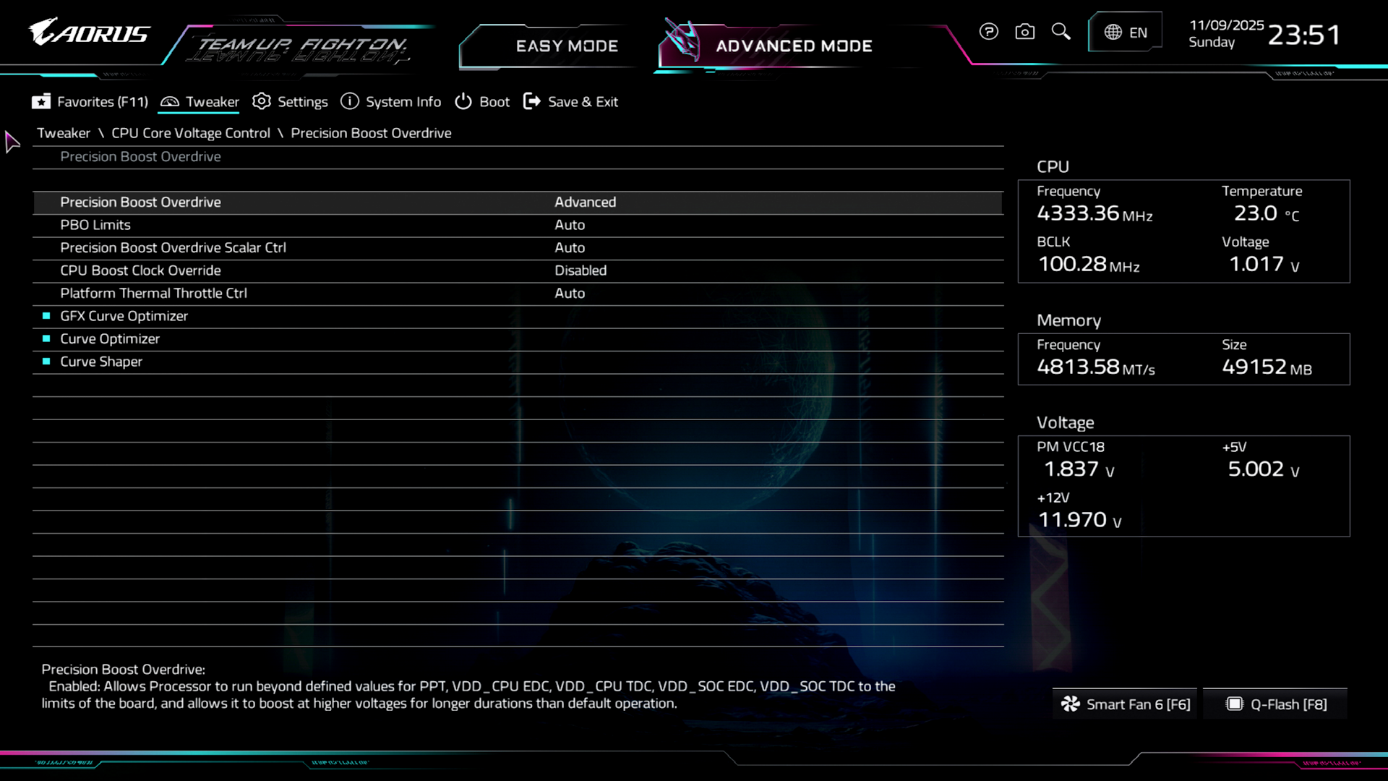Open Smart Fan 6 settings

pos(1125,704)
